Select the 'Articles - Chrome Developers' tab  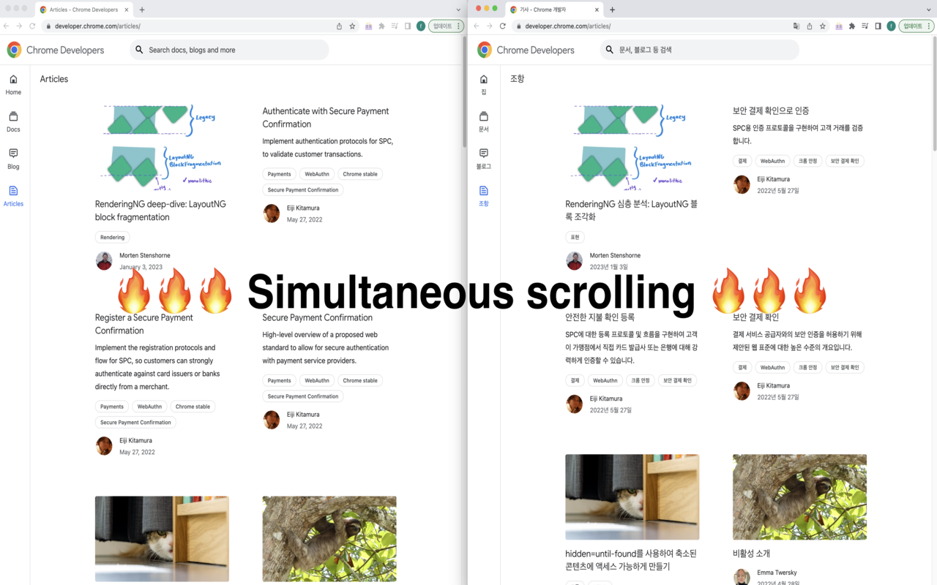click(x=84, y=10)
